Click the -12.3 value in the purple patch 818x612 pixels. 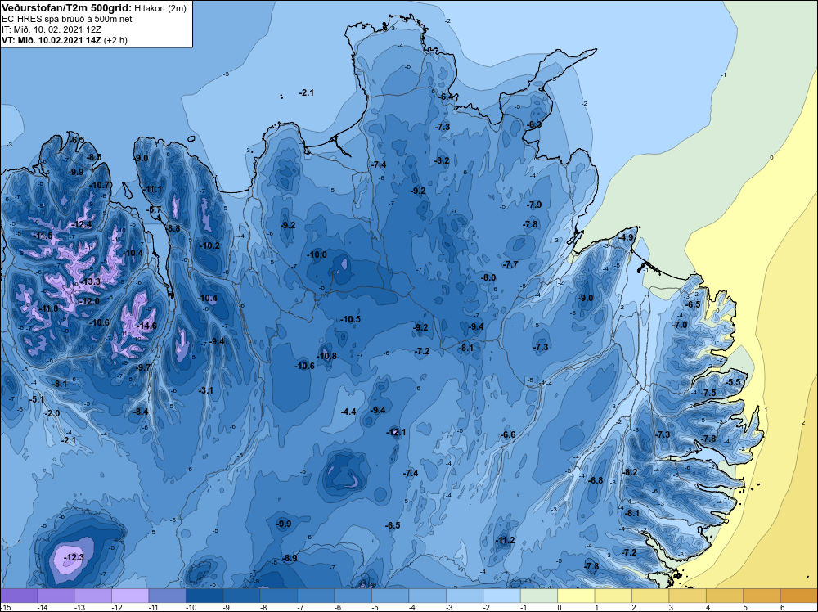click(x=74, y=557)
